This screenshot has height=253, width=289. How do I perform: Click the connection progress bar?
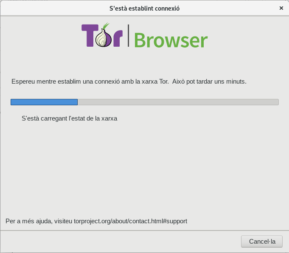144,102
